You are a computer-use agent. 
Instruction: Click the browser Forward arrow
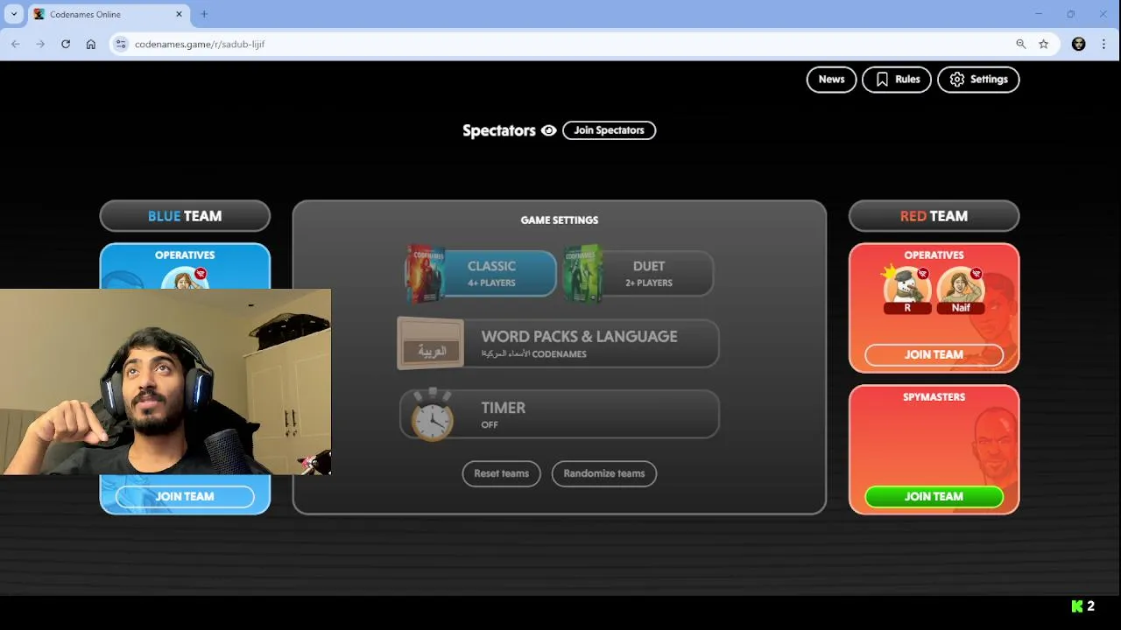(40, 44)
